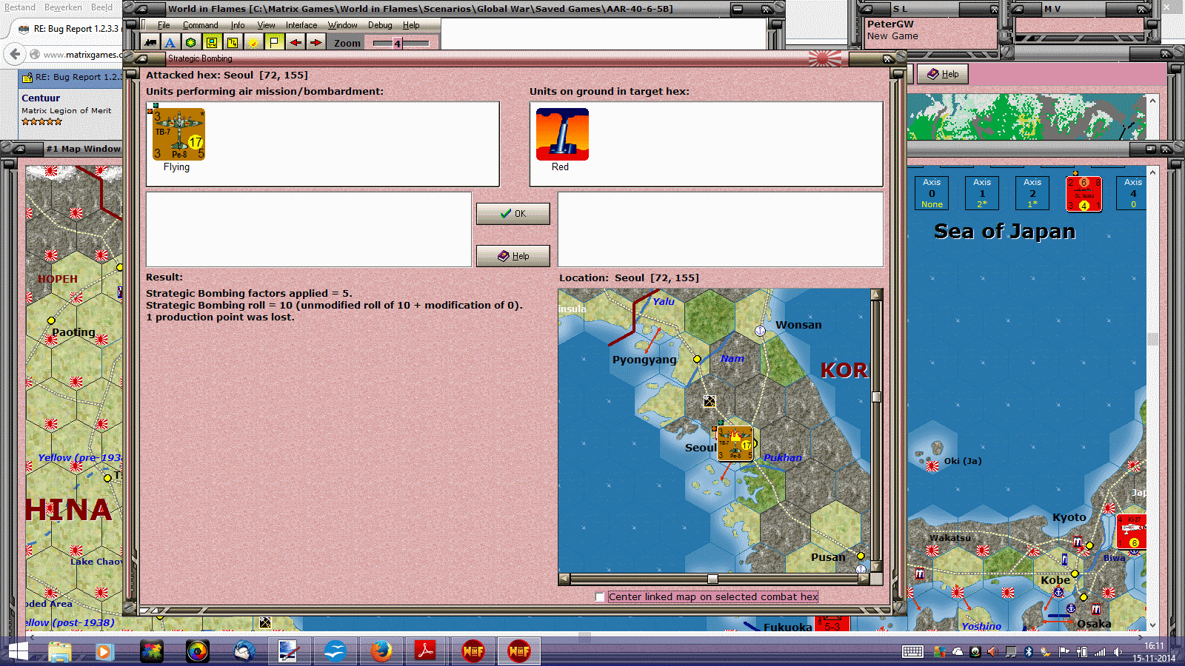Open the colorful puzzle app in taskbar

(152, 651)
